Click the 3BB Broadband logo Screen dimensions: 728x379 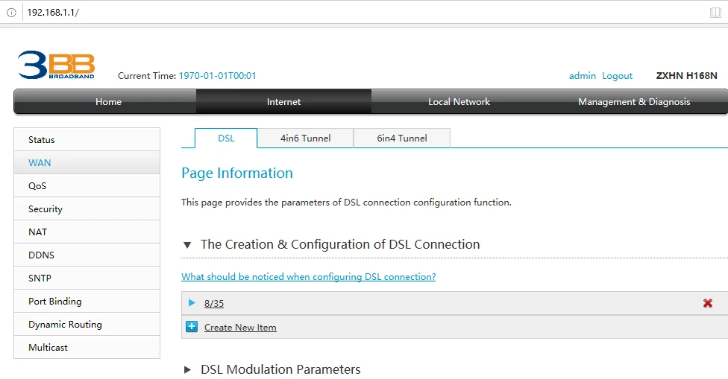point(56,66)
